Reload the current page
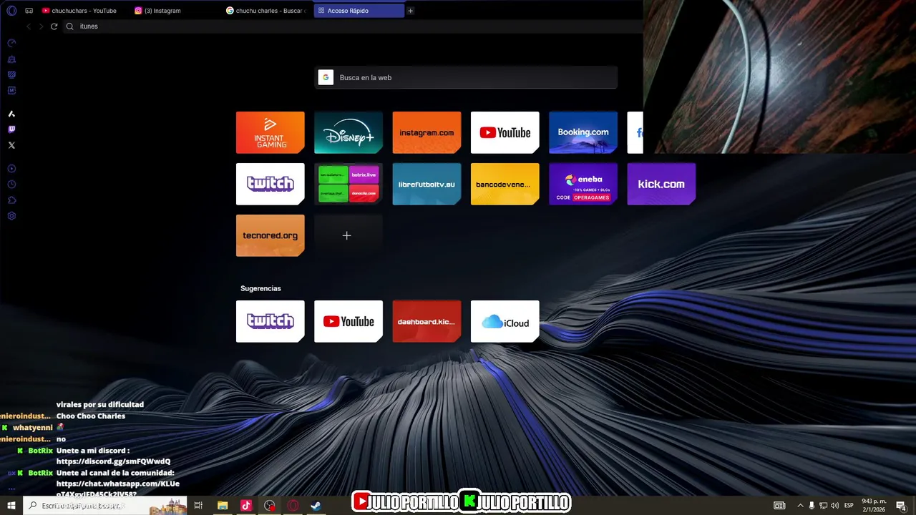Image resolution: width=916 pixels, height=515 pixels. click(54, 26)
